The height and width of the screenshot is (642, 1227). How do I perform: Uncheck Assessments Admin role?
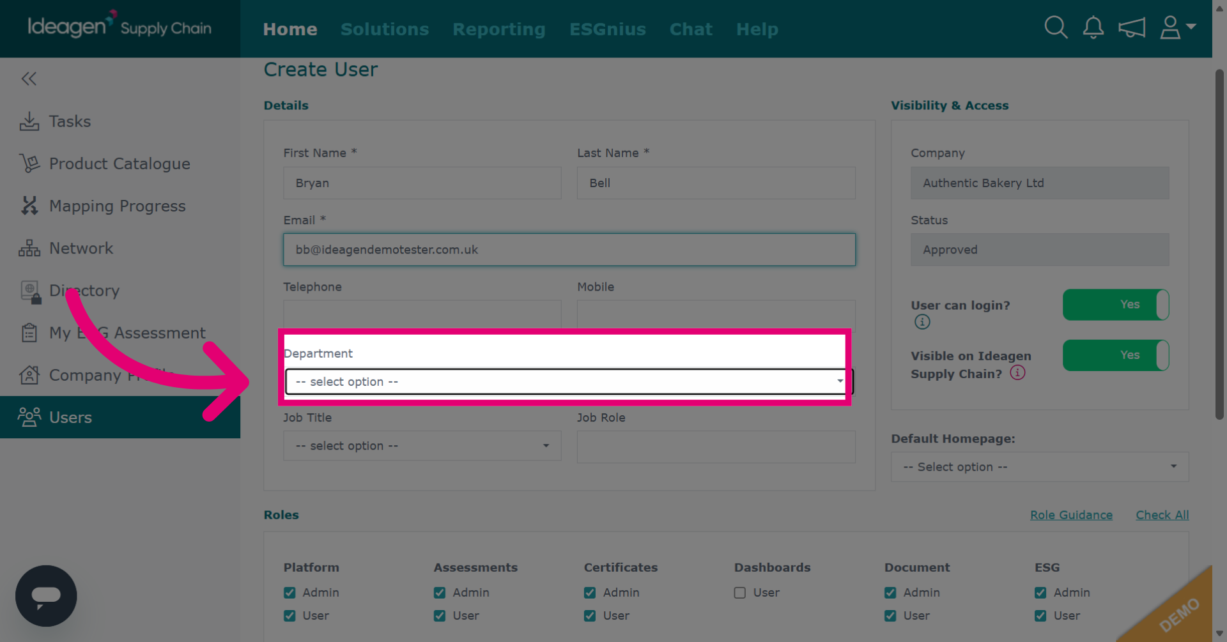[x=440, y=593]
